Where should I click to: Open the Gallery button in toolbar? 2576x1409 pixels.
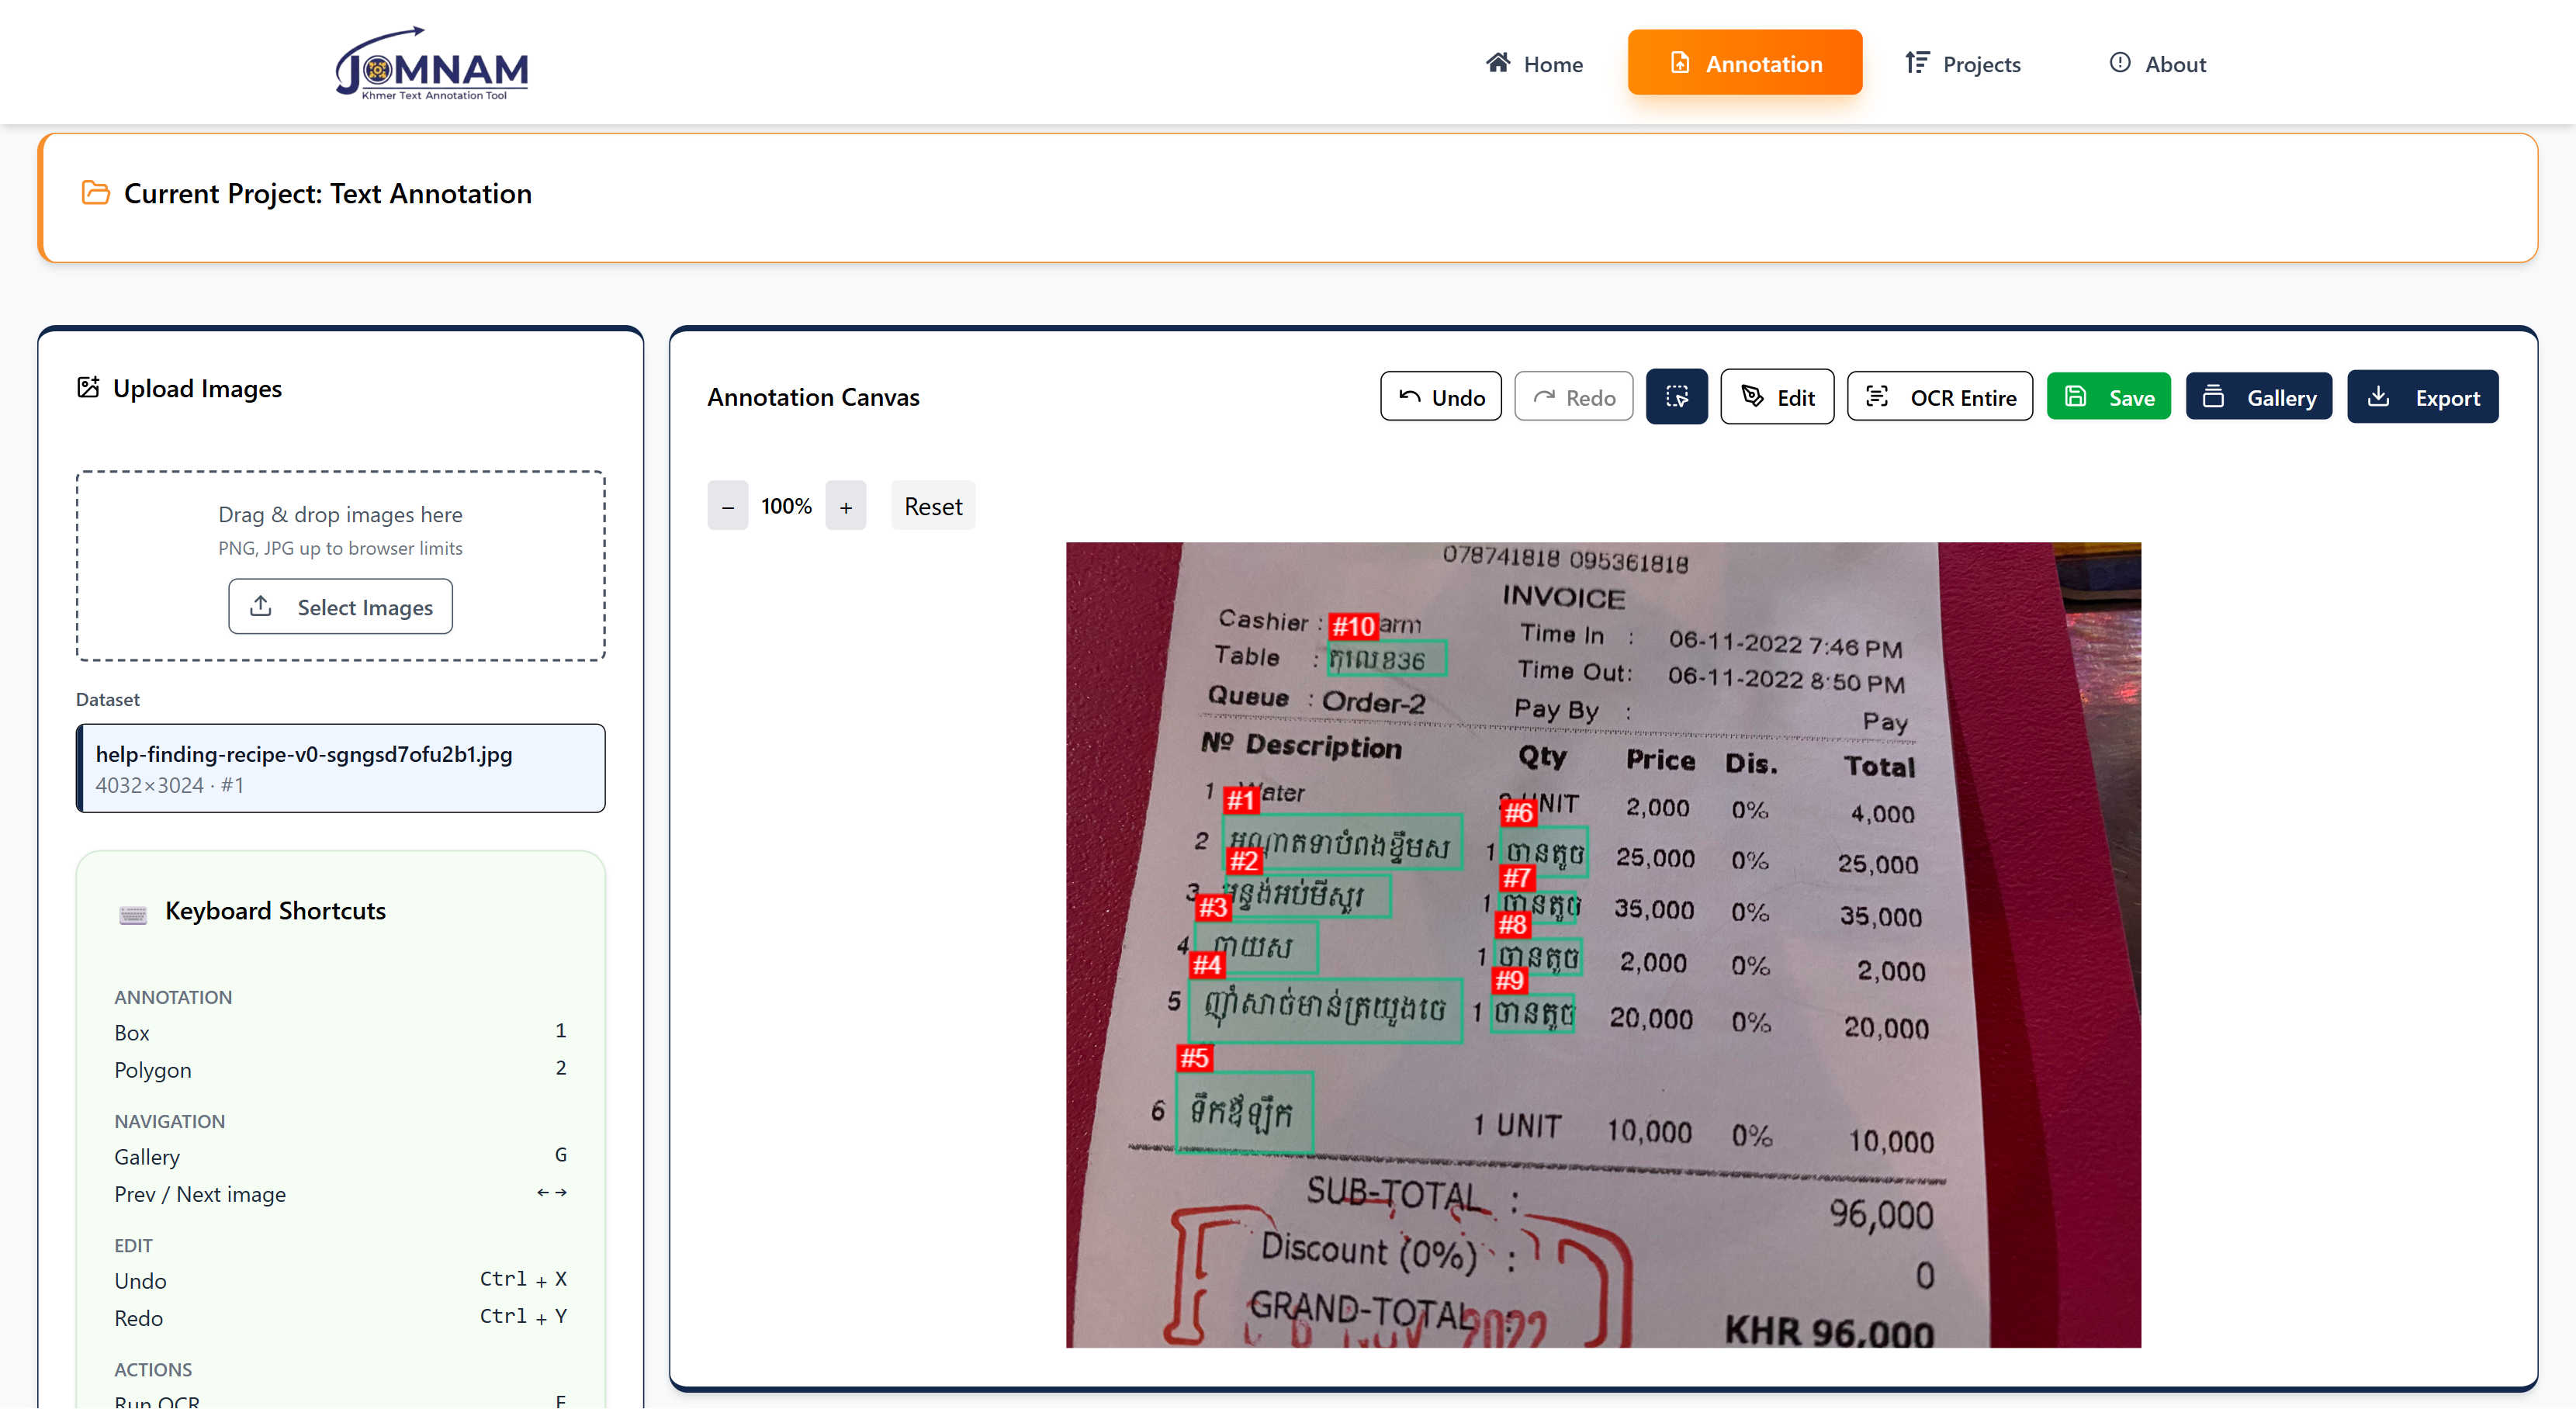[x=2258, y=397]
